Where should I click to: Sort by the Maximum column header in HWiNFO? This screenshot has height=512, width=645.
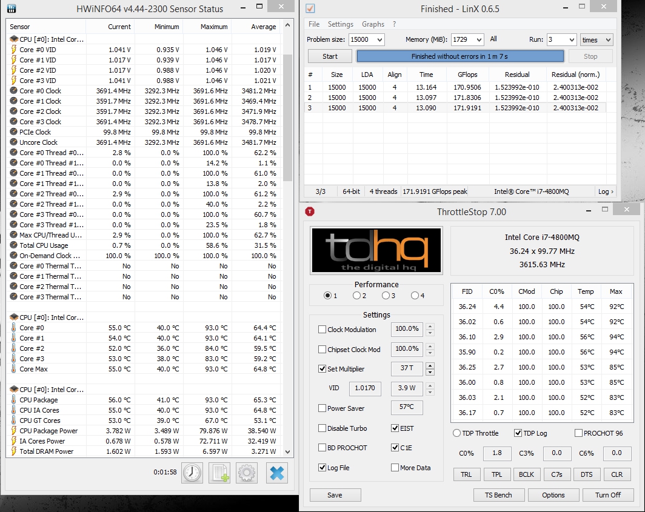207,27
